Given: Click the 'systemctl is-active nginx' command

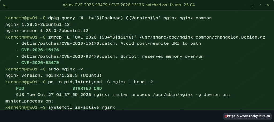Looking at the screenshot, I should click(82, 107).
